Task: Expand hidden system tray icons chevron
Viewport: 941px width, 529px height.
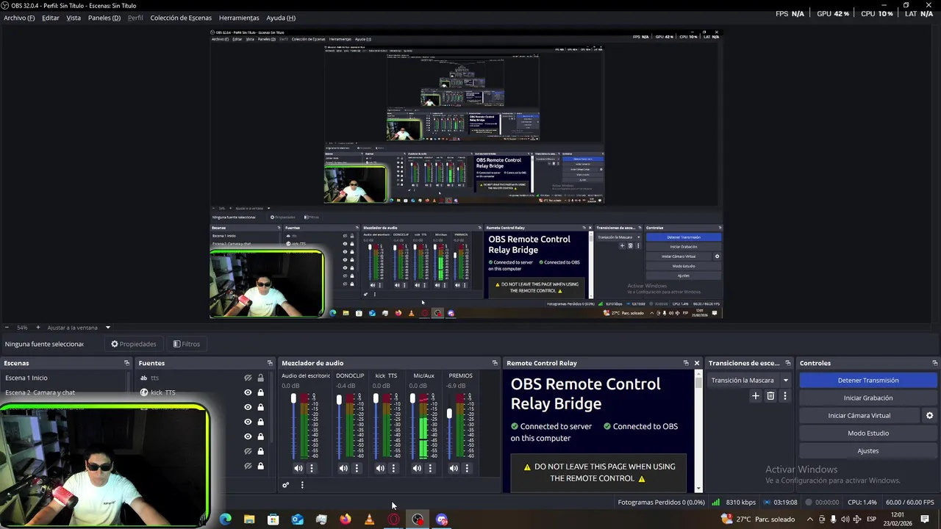Action: coord(809,519)
